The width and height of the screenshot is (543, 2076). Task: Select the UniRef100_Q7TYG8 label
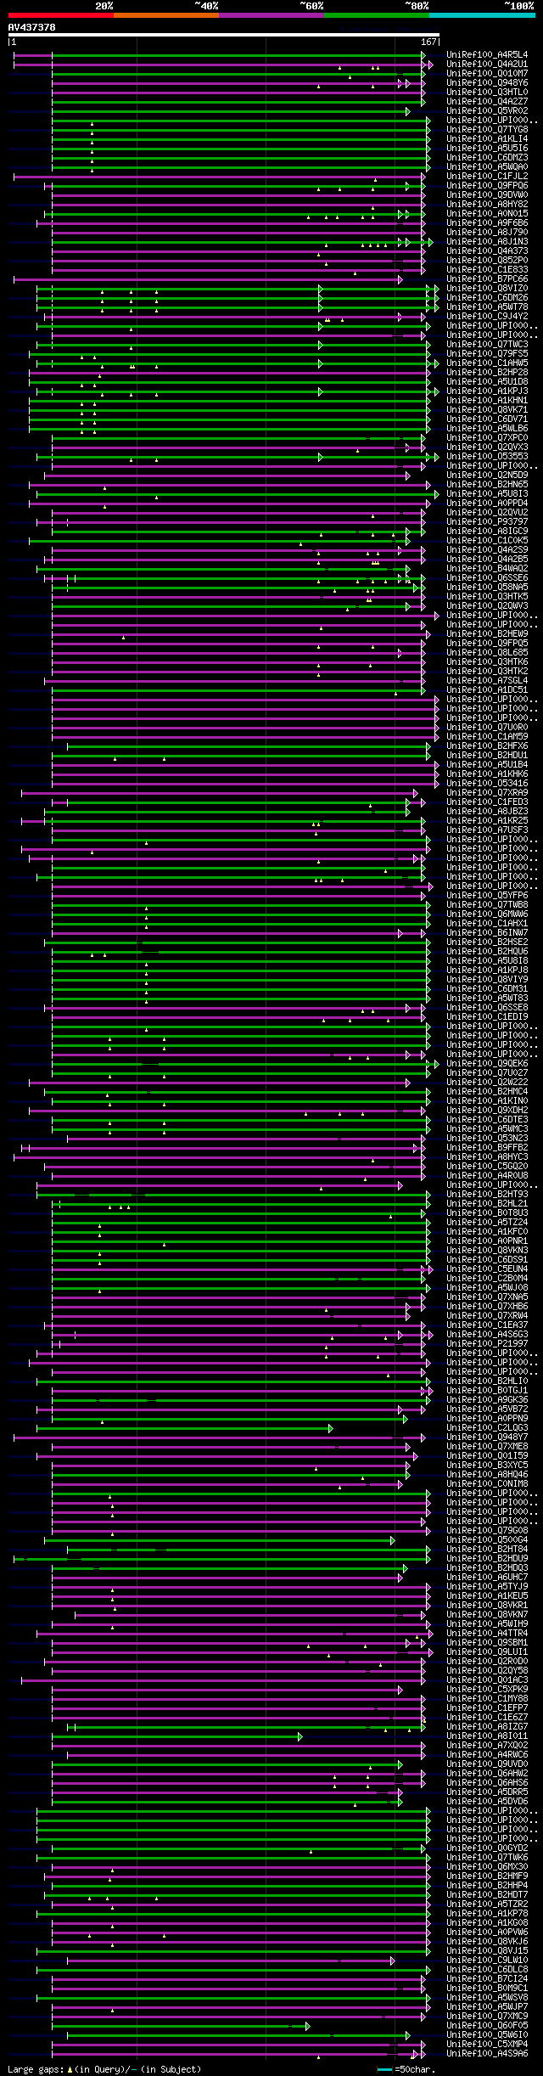click(x=487, y=130)
